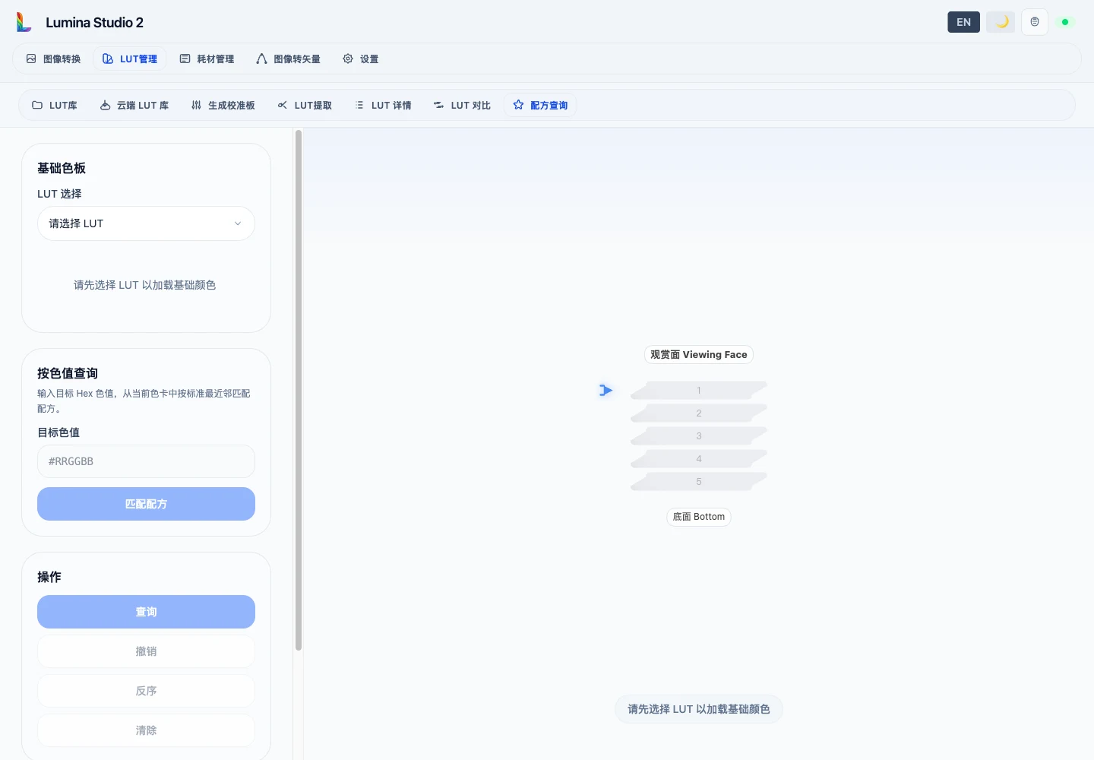The width and height of the screenshot is (1094, 760).
Task: Click the green status indicator dot
Action: [x=1065, y=22]
